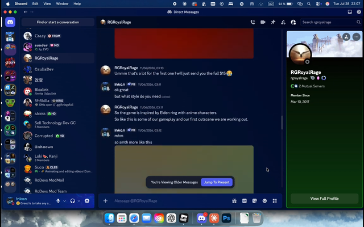Click the chat scrollbar thumb

(x=282, y=123)
